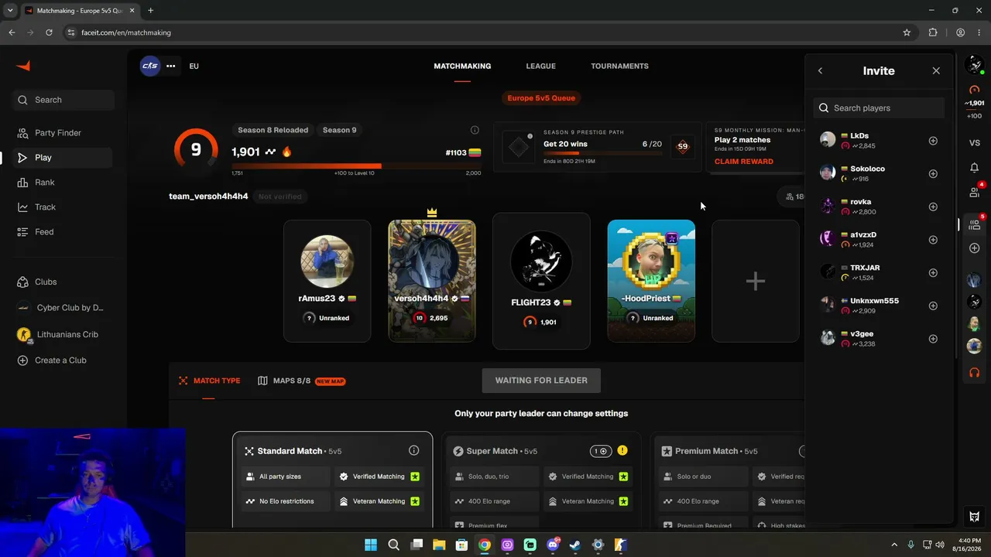Viewport: 991px width, 557px height.
Task: Close the Invite panel
Action: coord(936,71)
